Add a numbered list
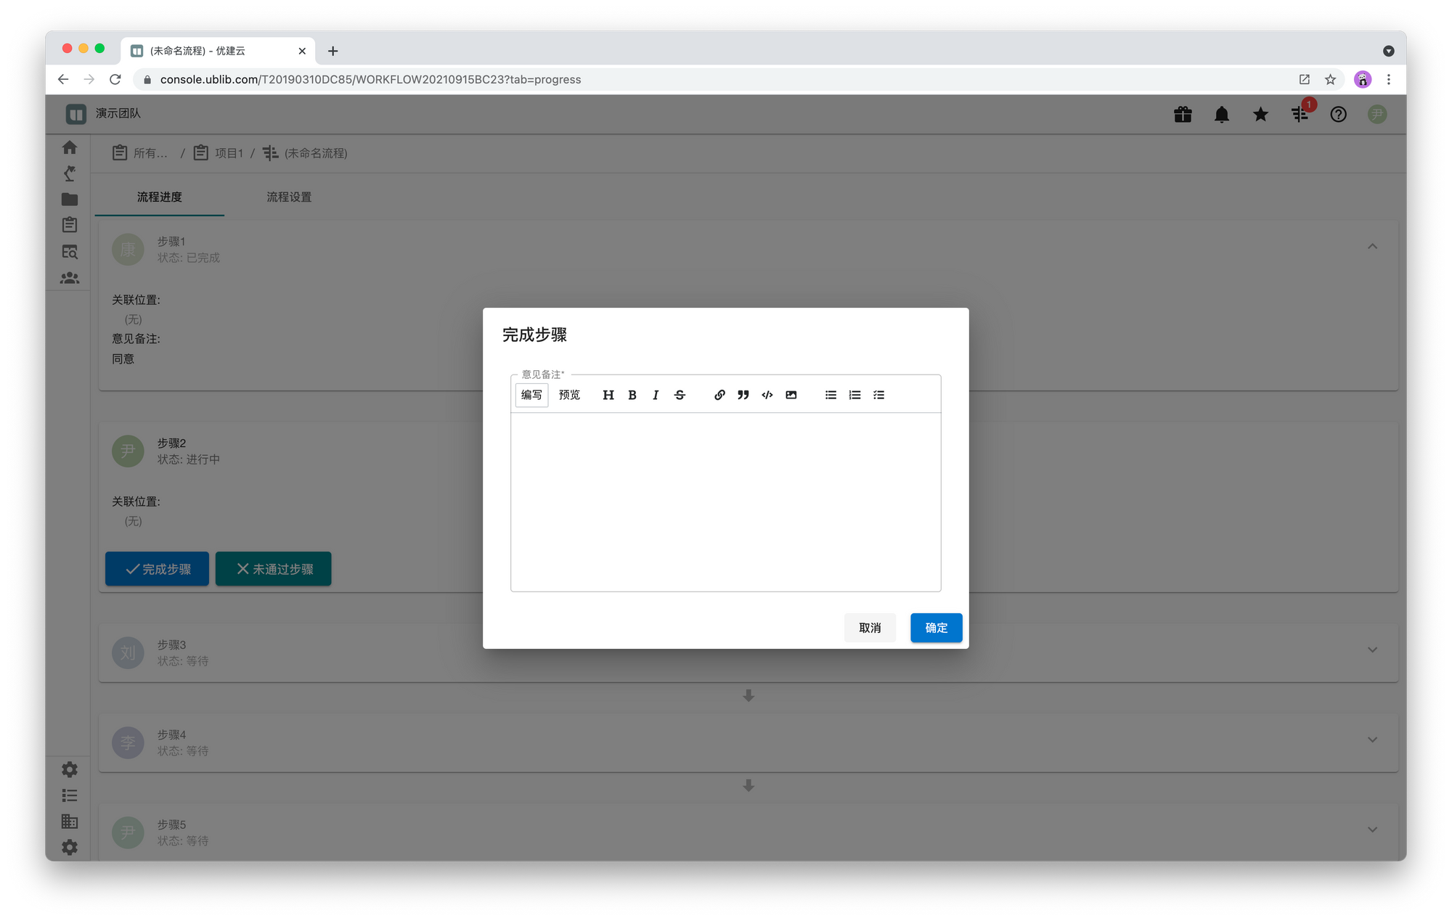1452x921 pixels. [855, 395]
